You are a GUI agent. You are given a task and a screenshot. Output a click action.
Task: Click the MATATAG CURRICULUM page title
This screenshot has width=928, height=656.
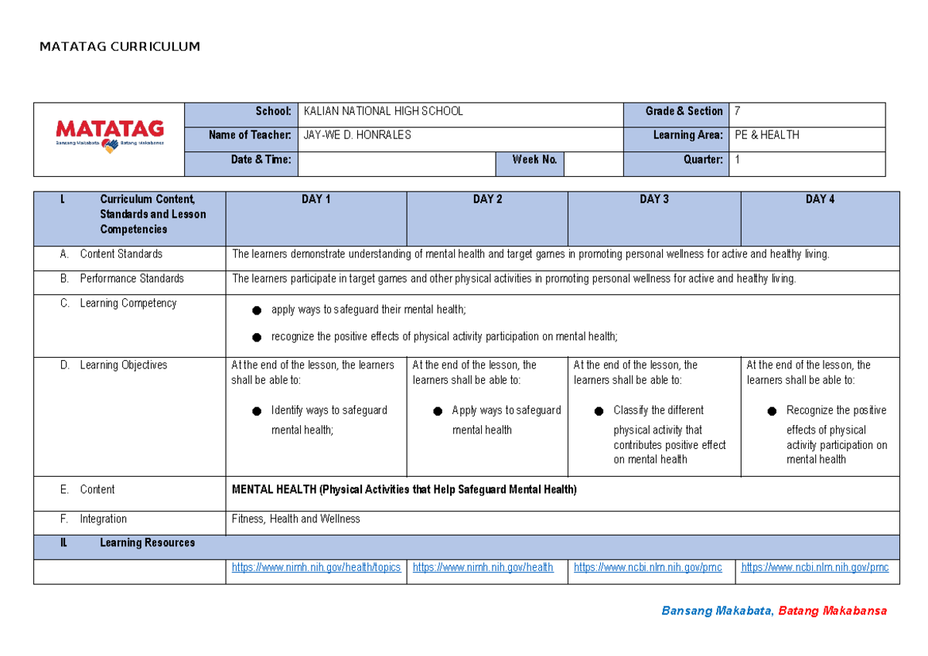tap(120, 46)
